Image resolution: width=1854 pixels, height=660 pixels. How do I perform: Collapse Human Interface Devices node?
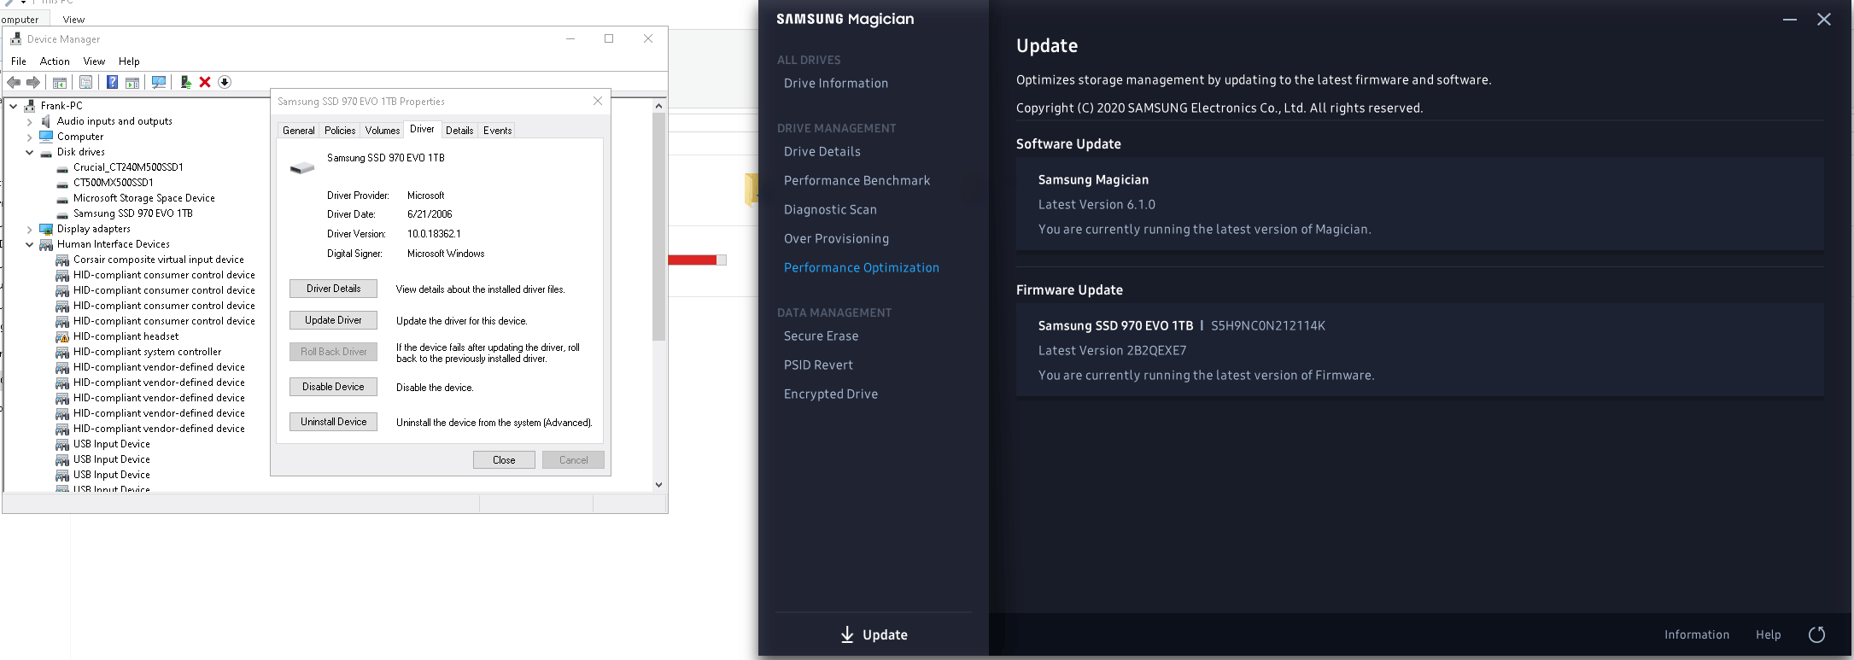click(30, 244)
